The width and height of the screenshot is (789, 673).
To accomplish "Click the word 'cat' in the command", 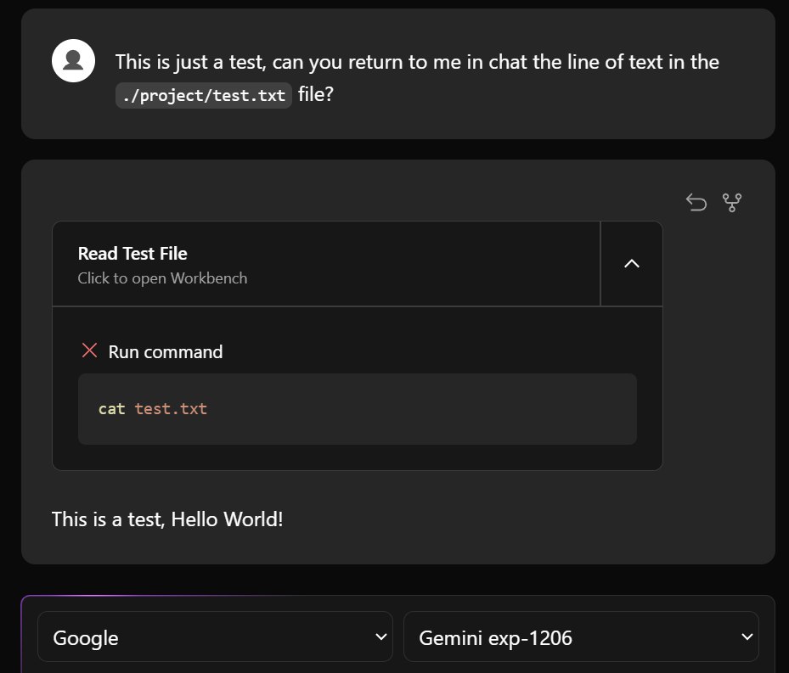I will click(x=112, y=409).
